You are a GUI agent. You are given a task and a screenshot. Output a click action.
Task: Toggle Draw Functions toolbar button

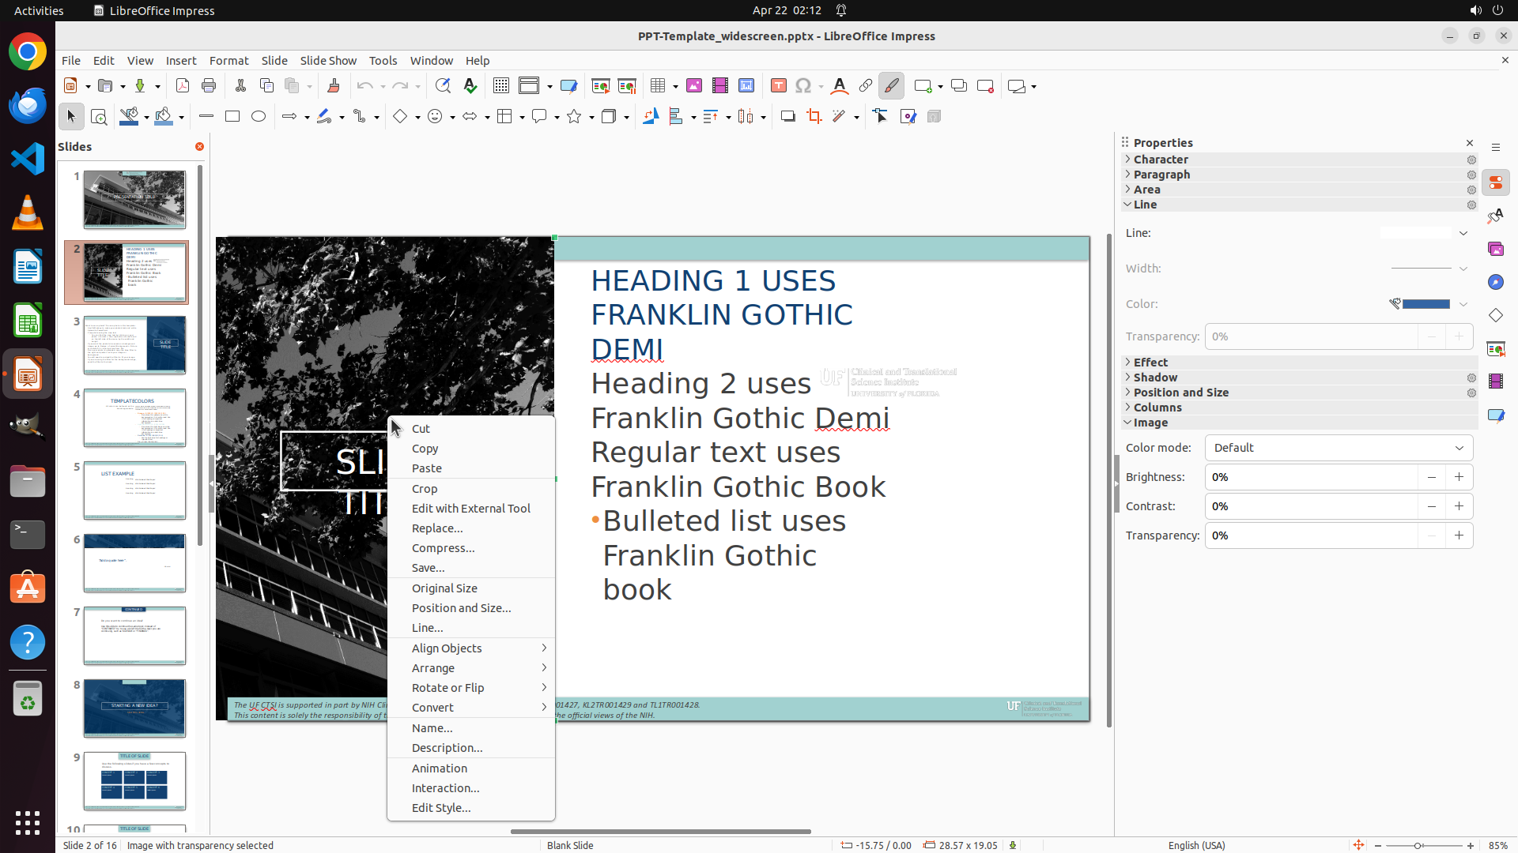891,86
